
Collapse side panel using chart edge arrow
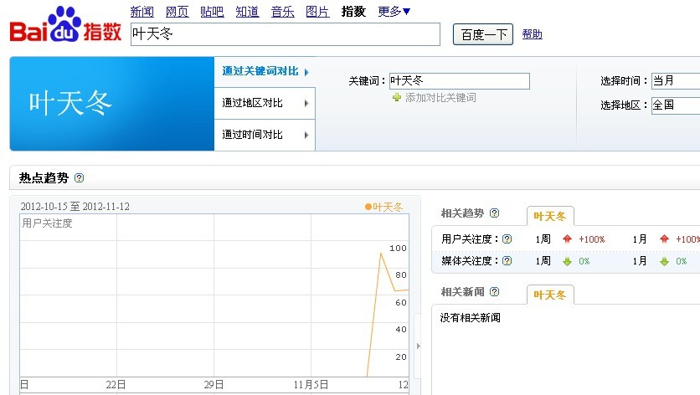[418, 346]
